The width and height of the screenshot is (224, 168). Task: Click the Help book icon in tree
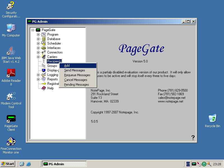(x=44, y=88)
